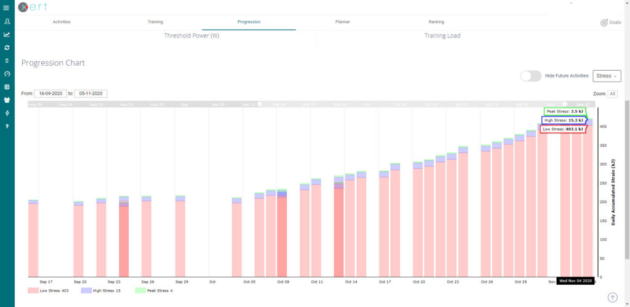Image resolution: width=630 pixels, height=307 pixels.
Task: Toggle the Hide Future Activities switch
Action: [530, 76]
